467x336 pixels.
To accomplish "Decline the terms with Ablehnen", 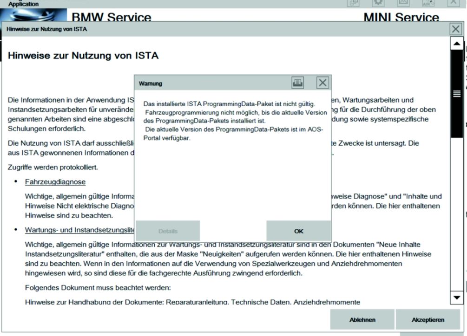I will 362,320.
